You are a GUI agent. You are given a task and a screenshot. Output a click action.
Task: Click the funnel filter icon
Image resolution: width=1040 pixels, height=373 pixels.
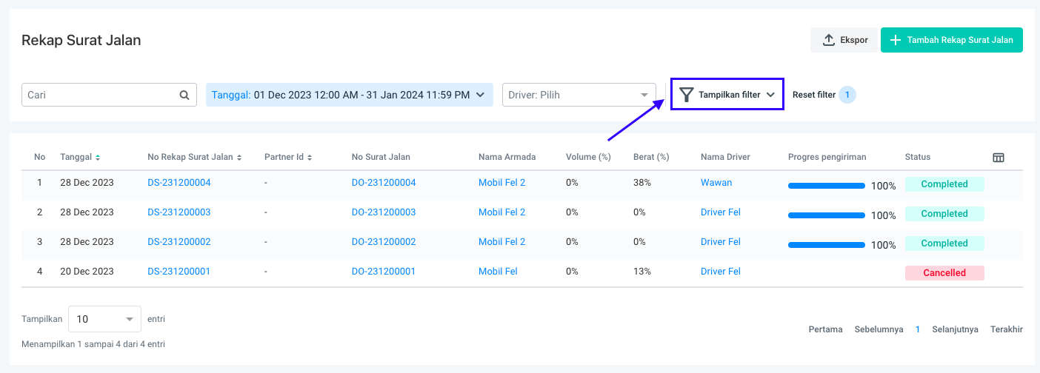point(687,95)
